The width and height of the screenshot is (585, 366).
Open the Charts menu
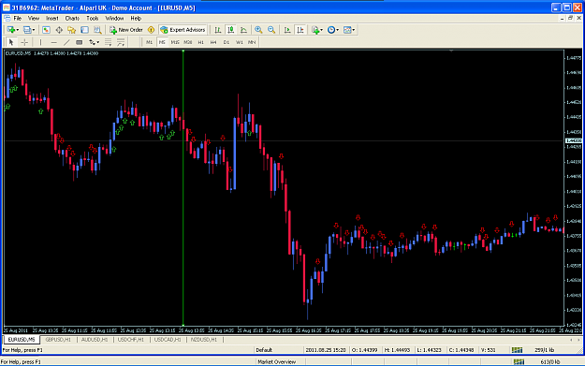pos(72,19)
